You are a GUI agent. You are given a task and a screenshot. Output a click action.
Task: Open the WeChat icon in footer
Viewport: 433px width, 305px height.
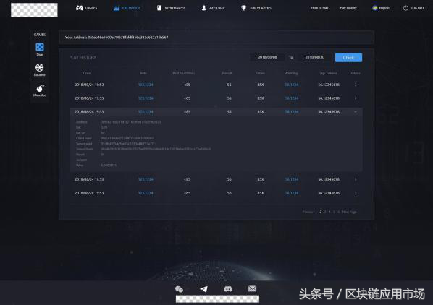[x=180, y=289]
